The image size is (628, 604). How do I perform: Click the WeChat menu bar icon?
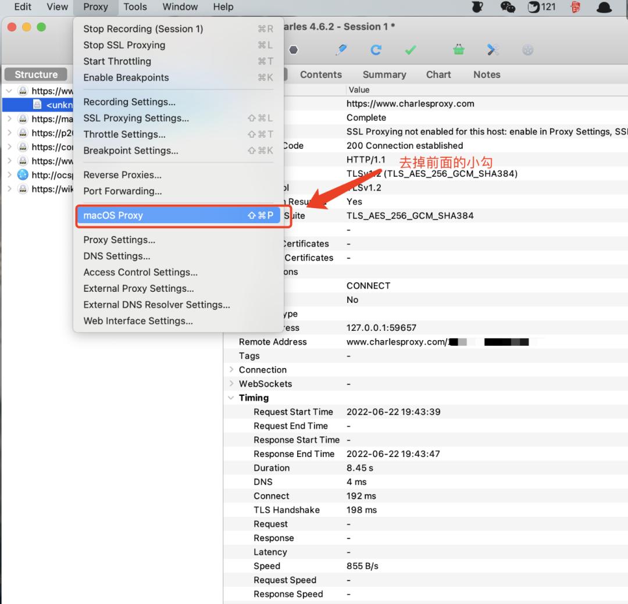(x=508, y=7)
